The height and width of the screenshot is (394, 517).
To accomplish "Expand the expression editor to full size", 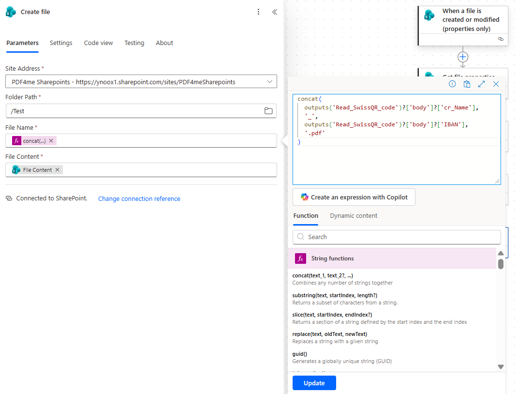I will pos(481,84).
